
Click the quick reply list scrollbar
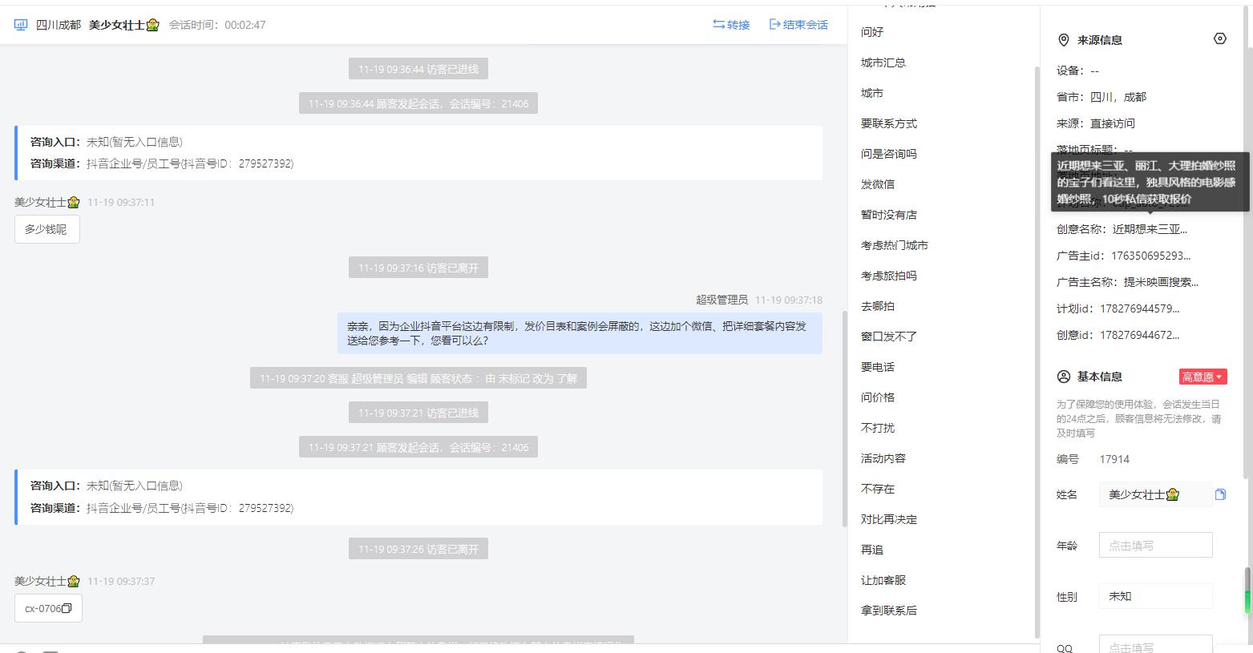click(1037, 353)
